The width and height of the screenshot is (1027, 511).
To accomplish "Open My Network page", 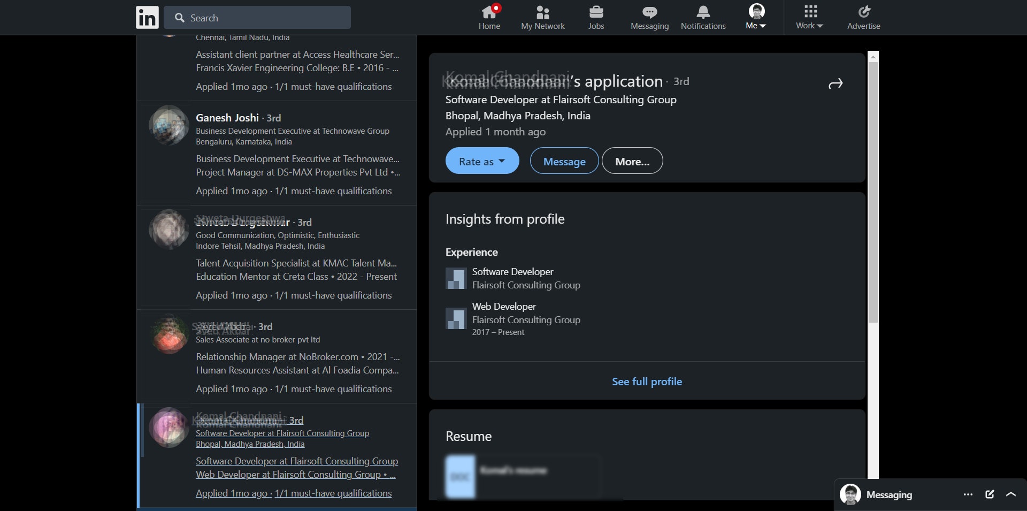I will point(543,18).
